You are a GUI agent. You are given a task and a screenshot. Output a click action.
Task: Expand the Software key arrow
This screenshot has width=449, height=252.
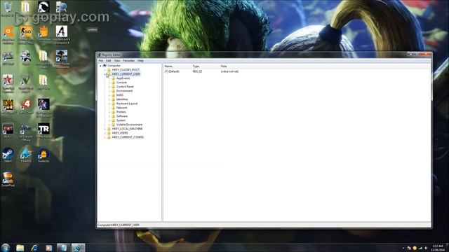coord(109,116)
